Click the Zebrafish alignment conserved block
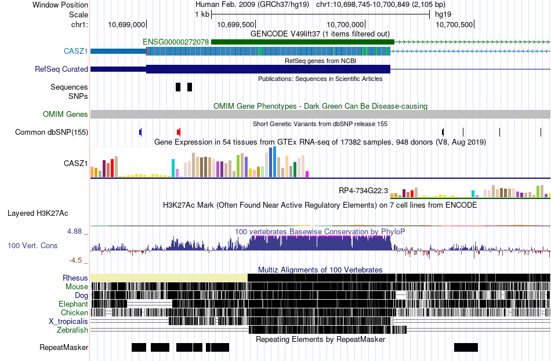The height and width of the screenshot is (361, 551). tap(328, 330)
